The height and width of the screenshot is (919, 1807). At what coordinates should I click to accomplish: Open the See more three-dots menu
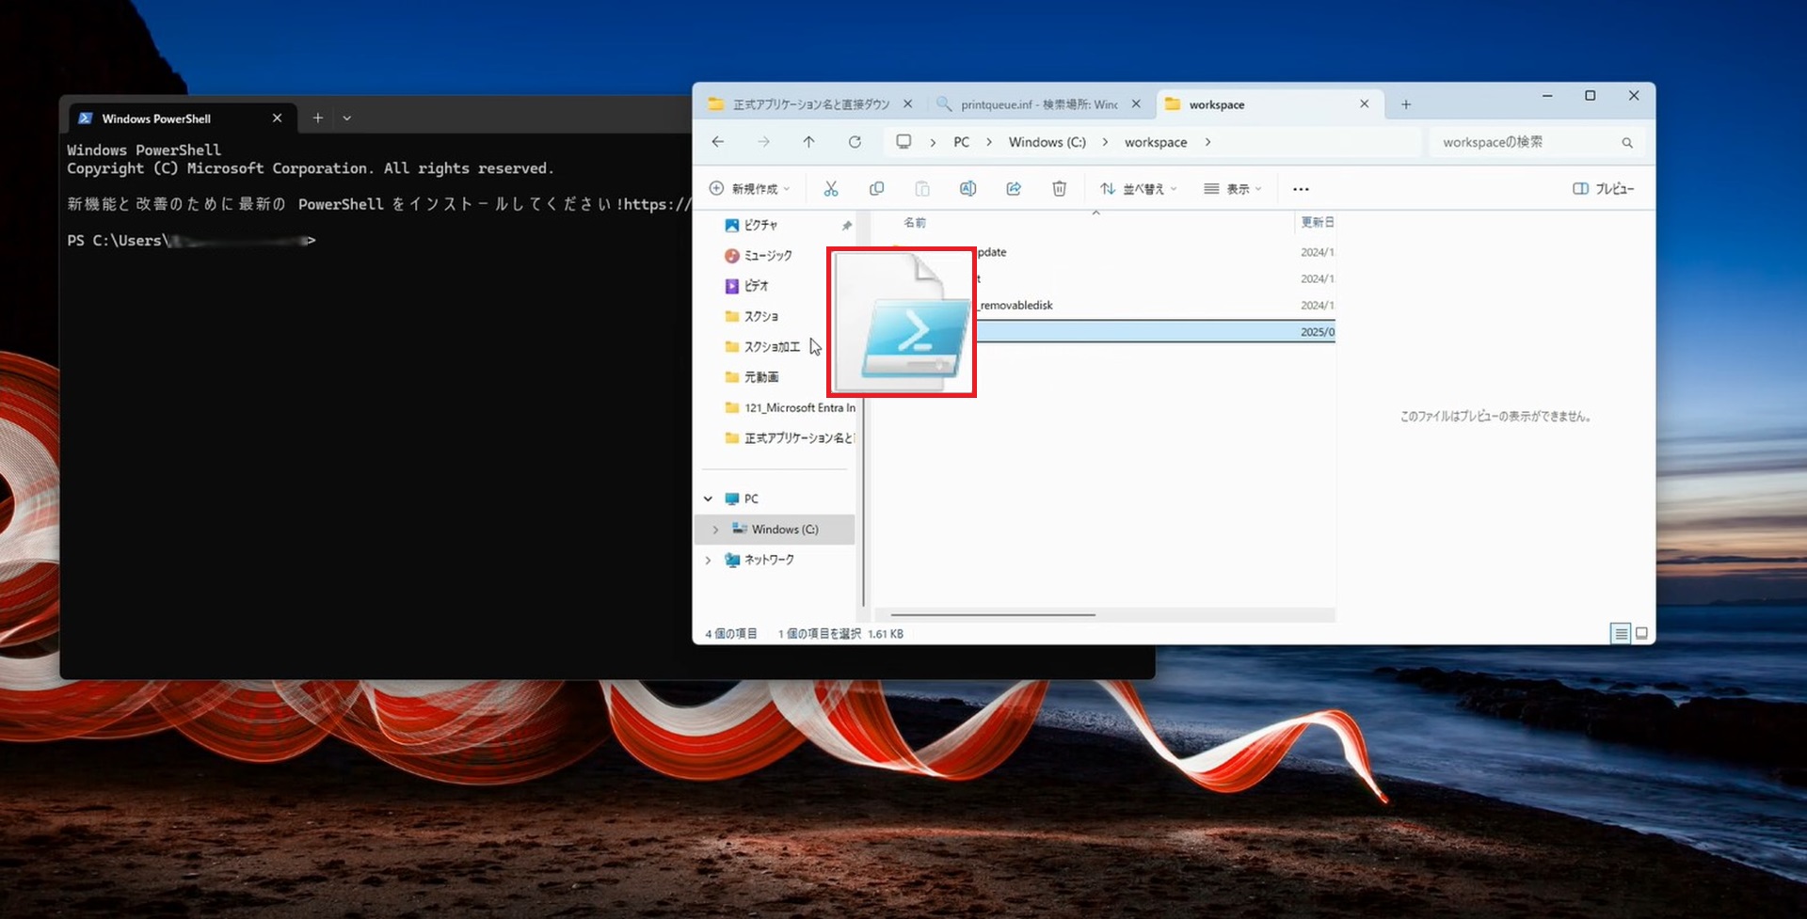tap(1301, 189)
